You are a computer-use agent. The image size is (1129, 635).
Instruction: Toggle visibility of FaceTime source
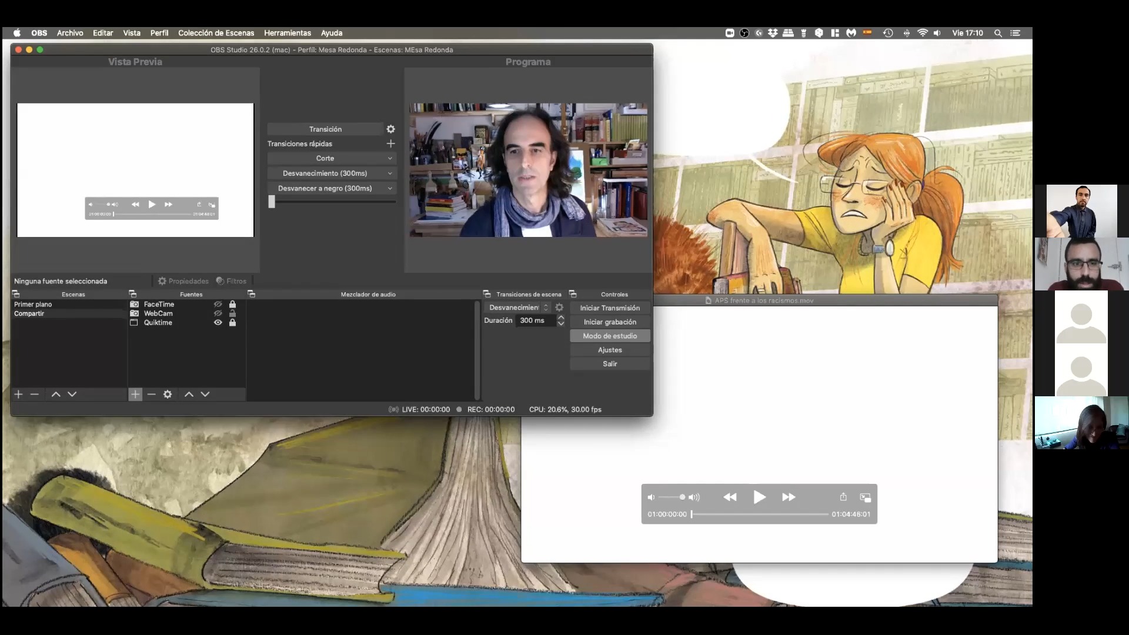coord(218,304)
